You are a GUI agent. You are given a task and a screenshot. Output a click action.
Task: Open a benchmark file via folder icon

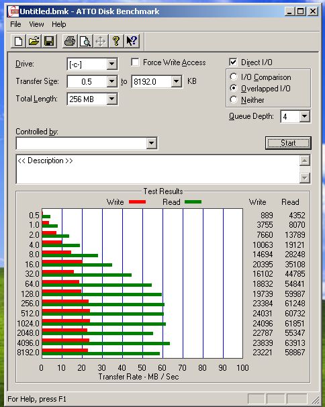click(x=34, y=41)
